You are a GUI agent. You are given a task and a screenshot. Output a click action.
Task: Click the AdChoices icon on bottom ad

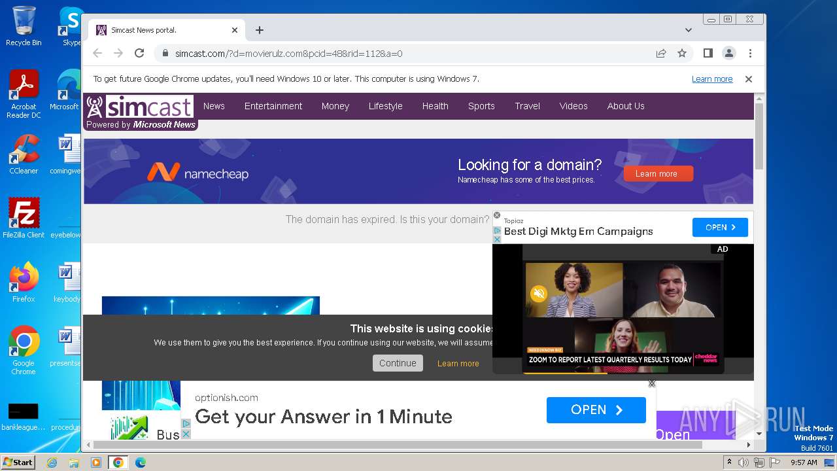click(x=186, y=423)
